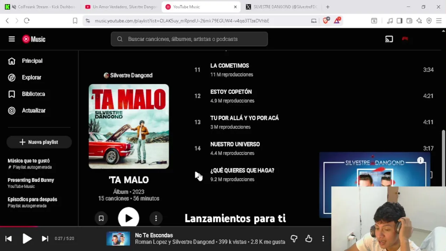Go to Principal home in sidebar

(25, 61)
